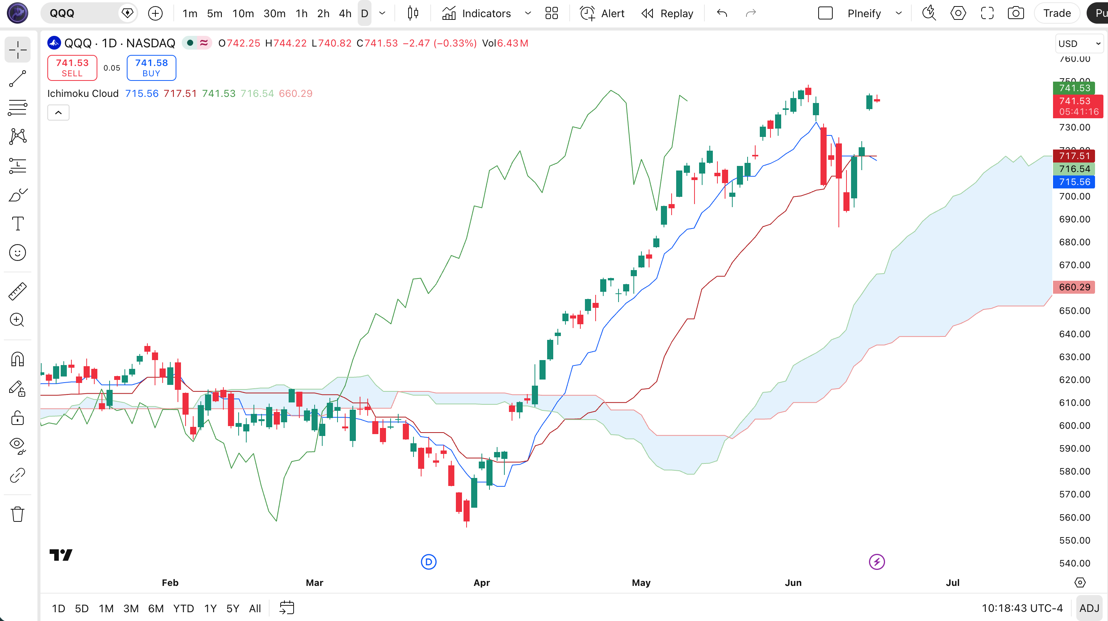The width and height of the screenshot is (1108, 621).
Task: Click the link drawings chain icon
Action: pos(18,475)
